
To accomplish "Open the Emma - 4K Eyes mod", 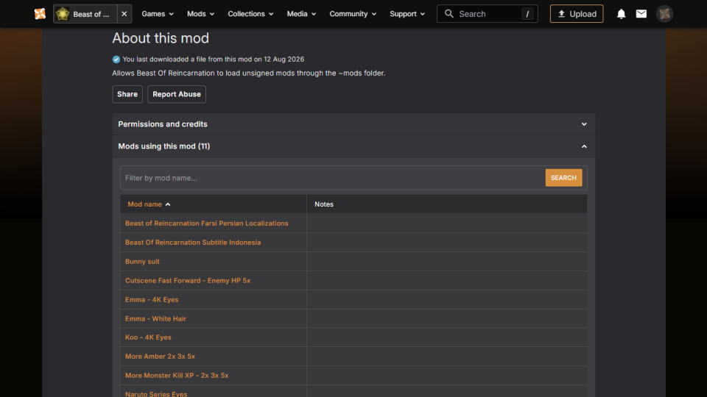I will 152,299.
